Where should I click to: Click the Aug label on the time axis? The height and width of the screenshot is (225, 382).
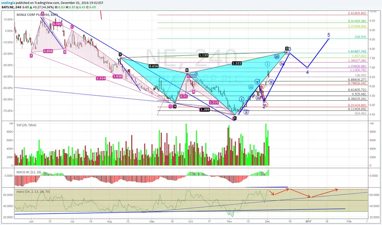tap(109, 221)
